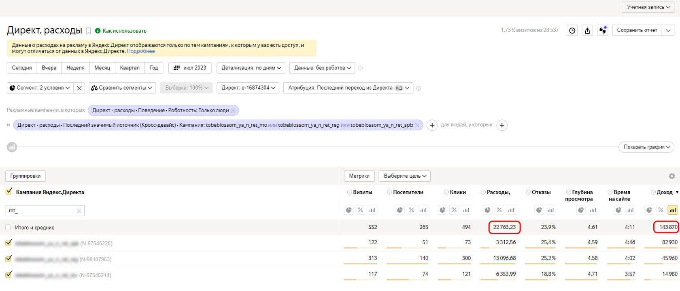Select percent icon under Посетители
The width and height of the screenshot is (680, 291).
[411, 210]
